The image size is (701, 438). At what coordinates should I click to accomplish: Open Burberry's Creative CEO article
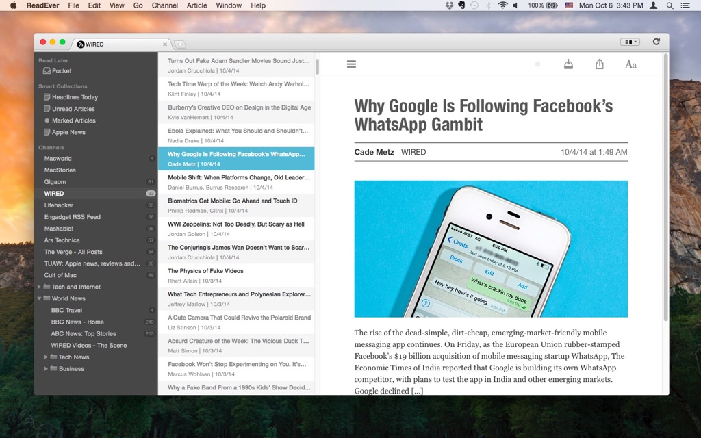tap(236, 112)
